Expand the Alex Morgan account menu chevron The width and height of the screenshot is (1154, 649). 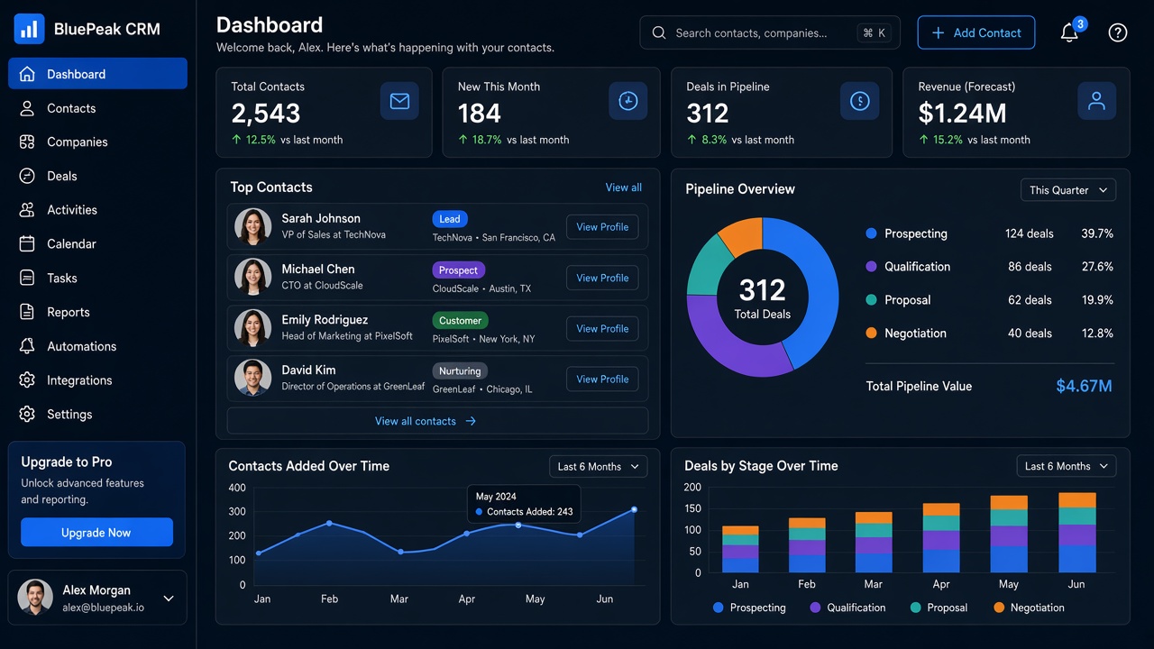click(169, 599)
